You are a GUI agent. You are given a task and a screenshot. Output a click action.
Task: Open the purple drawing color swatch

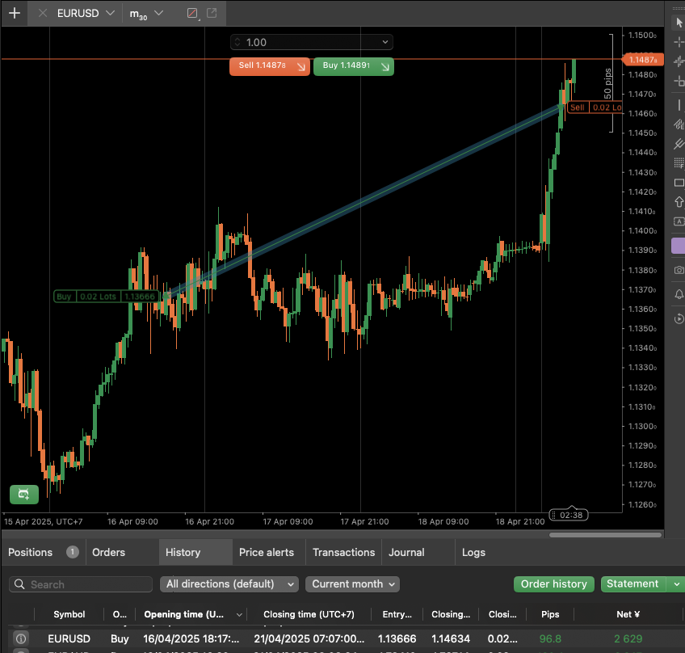point(679,246)
